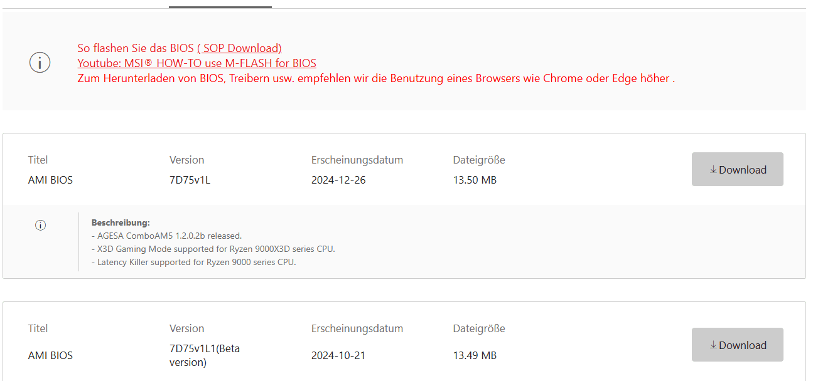The image size is (813, 381).
Task: Click the Chrome or Edge browser recommendation text
Action: point(375,78)
